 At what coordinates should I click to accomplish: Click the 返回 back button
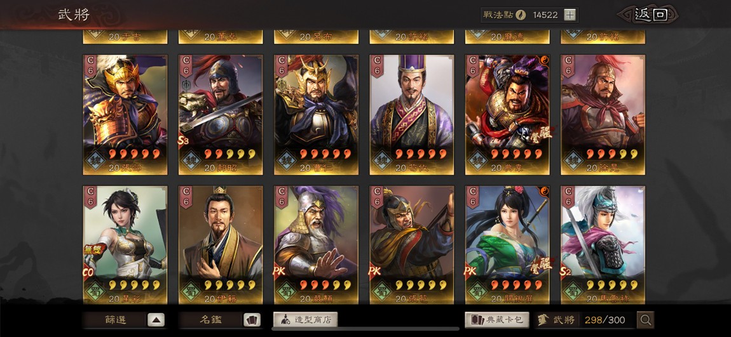click(x=650, y=15)
